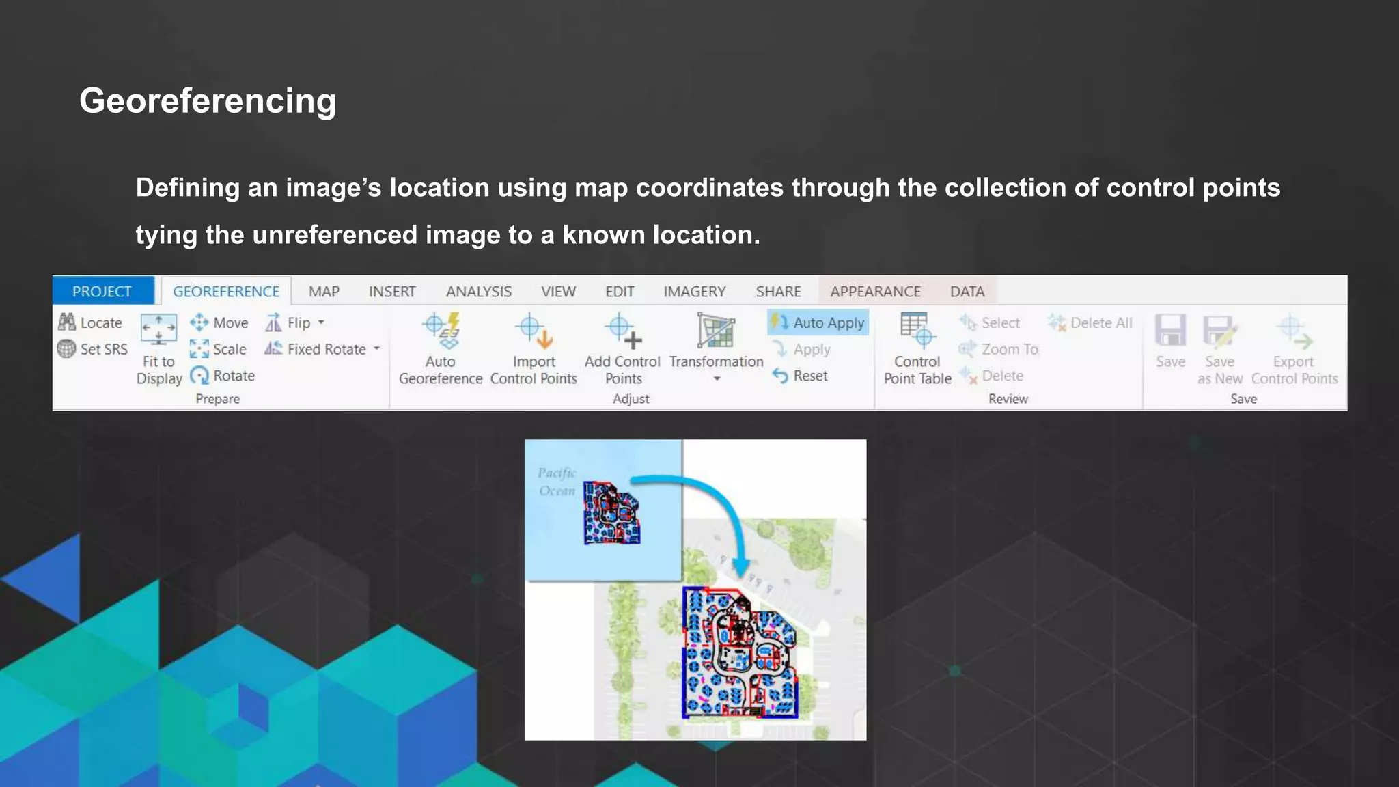This screenshot has width=1399, height=787.
Task: Click Export Control Points icon
Action: pos(1294,331)
